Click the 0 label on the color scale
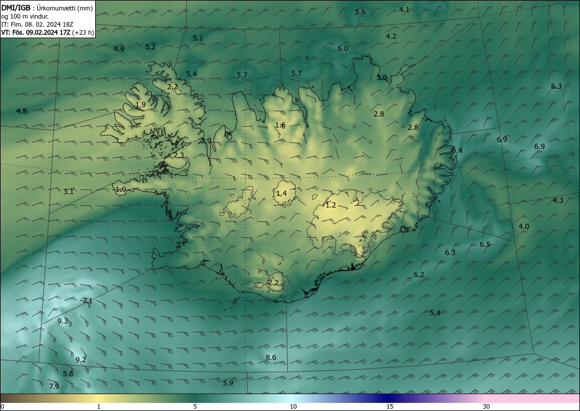The width and height of the screenshot is (580, 411). point(2,406)
